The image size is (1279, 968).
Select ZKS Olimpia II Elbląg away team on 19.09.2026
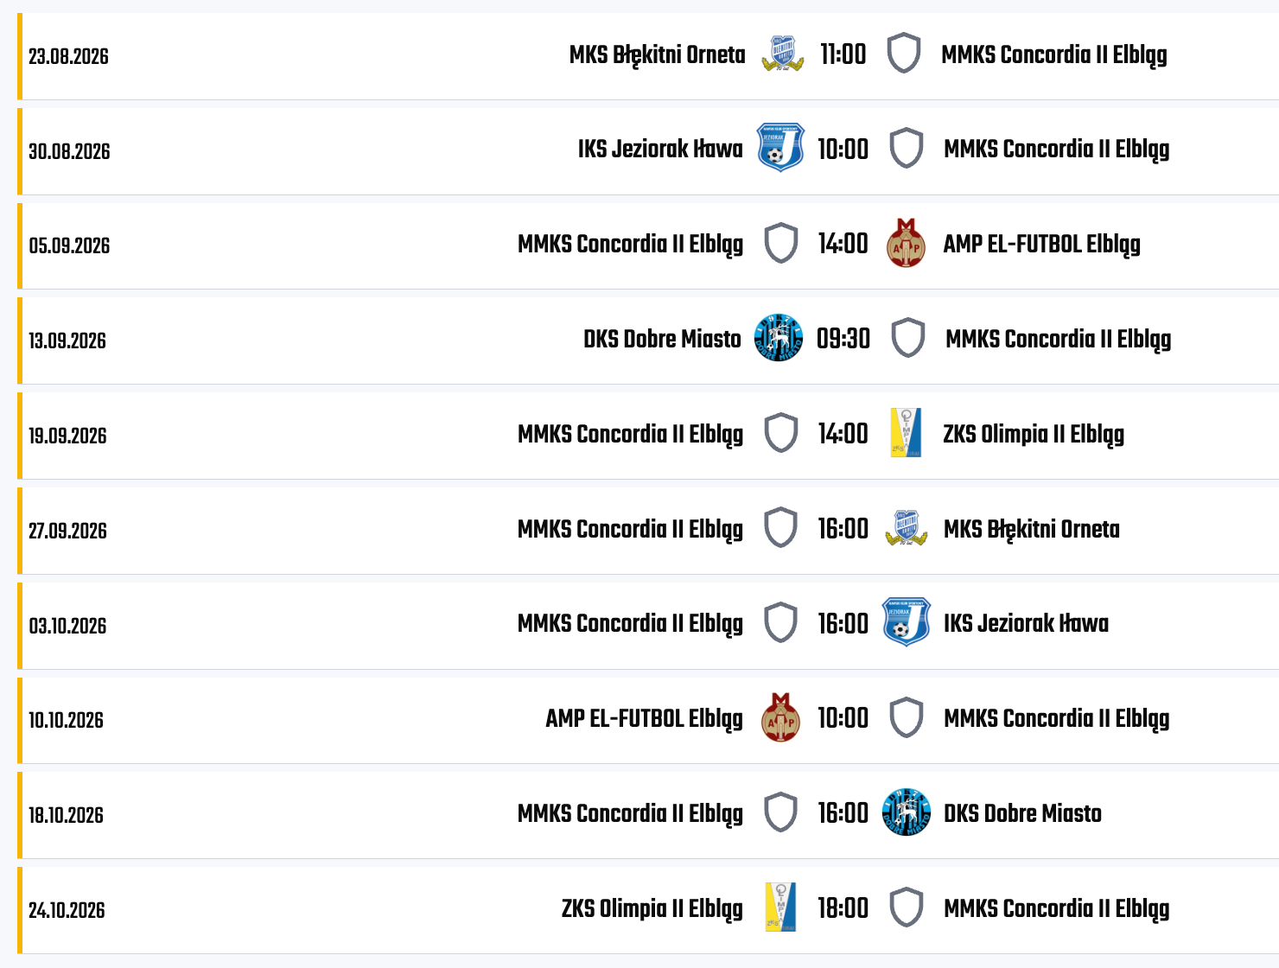coord(1034,435)
